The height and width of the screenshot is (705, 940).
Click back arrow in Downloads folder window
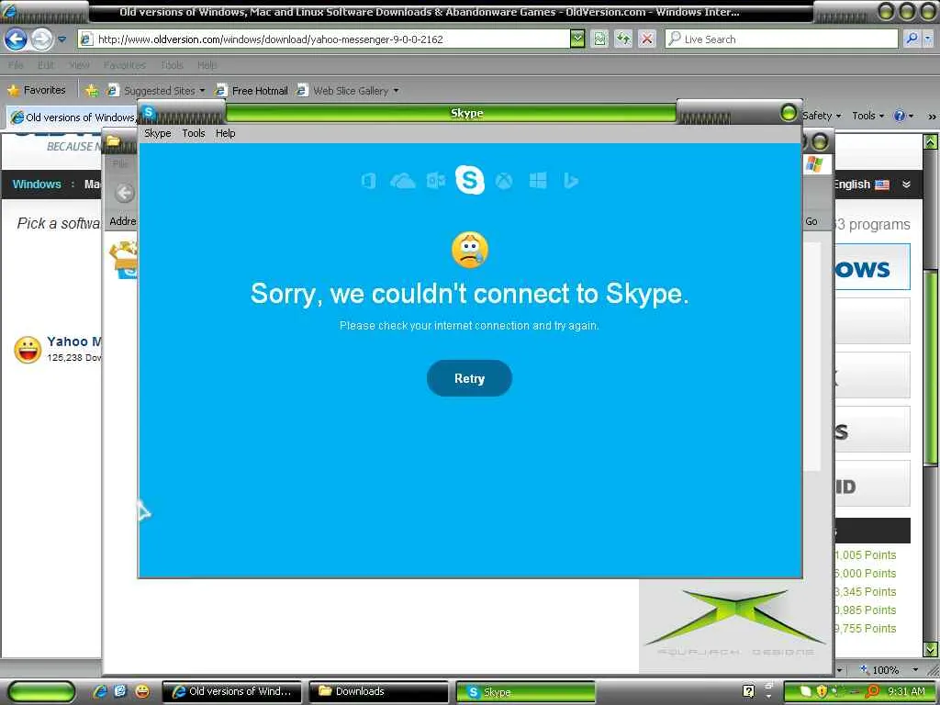[x=124, y=193]
